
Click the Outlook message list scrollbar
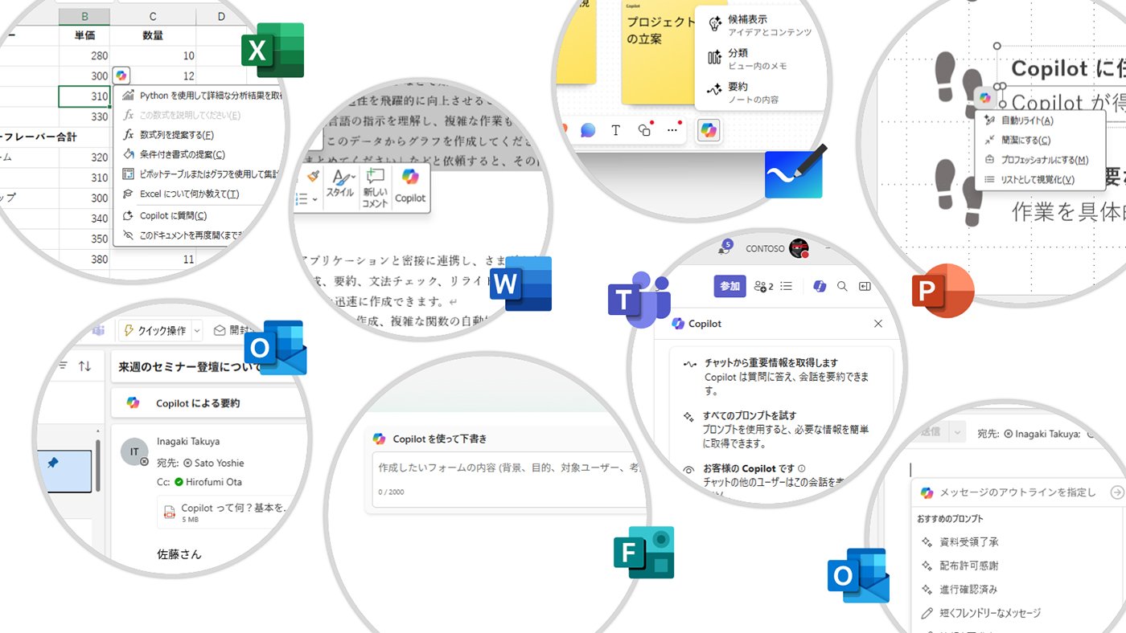pos(98,466)
